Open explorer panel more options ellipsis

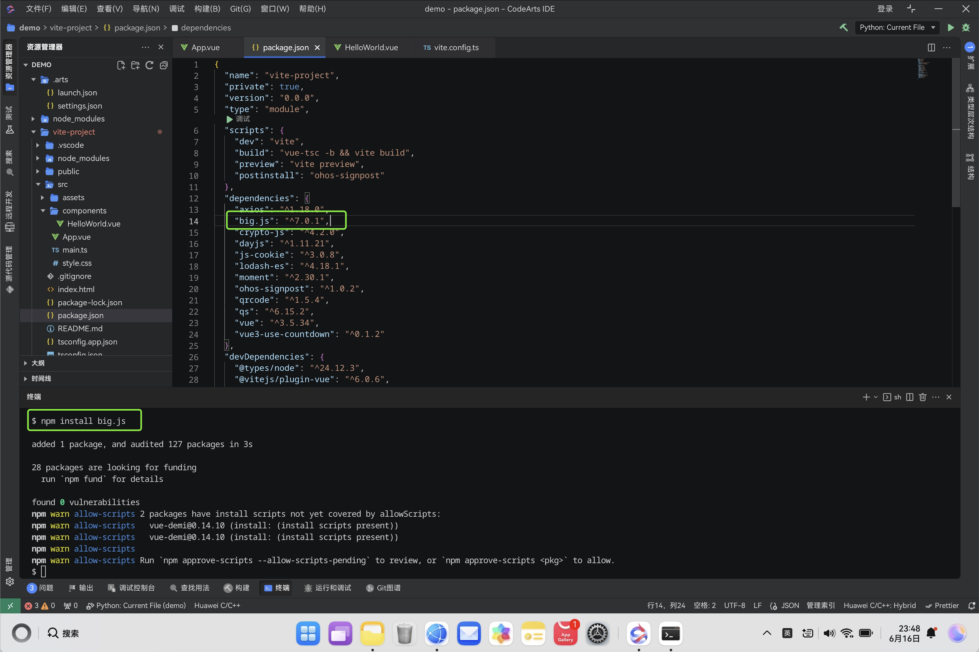click(x=145, y=47)
